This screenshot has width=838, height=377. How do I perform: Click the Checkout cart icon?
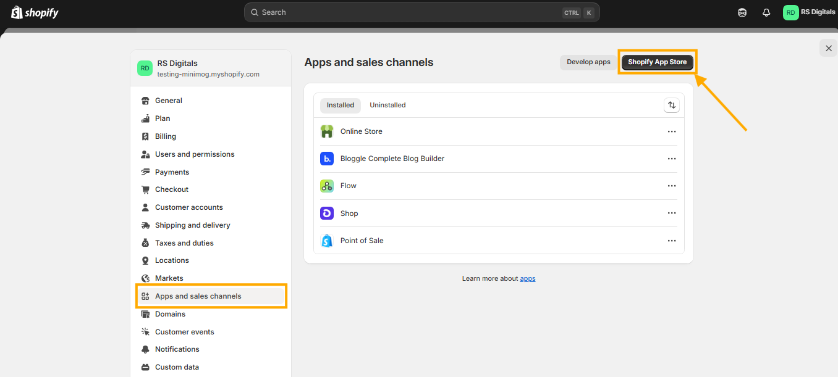tap(145, 189)
